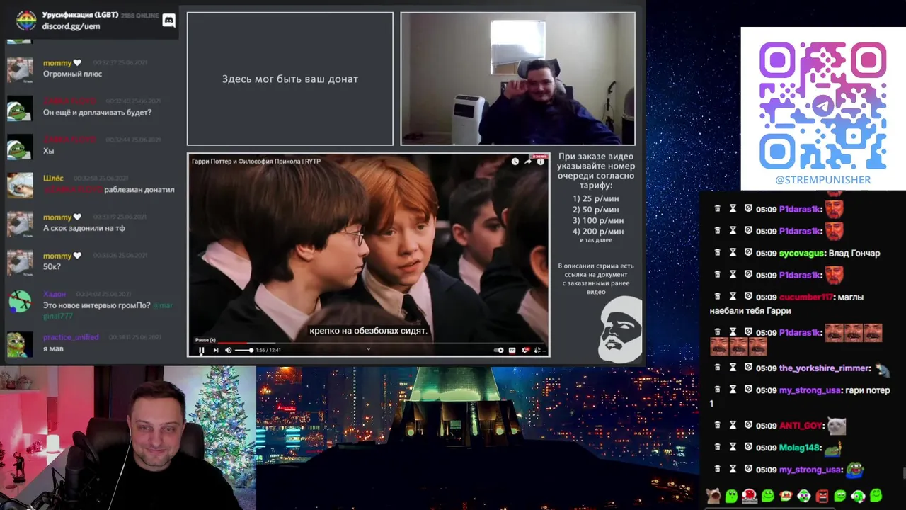Click streamer webcam with Christmas tree
The image size is (906, 510).
pyautogui.click(x=127, y=438)
